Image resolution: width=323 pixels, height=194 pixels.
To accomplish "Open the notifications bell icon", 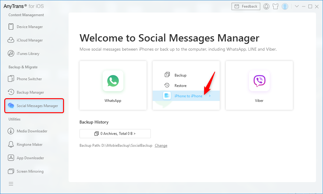I will point(266,6).
